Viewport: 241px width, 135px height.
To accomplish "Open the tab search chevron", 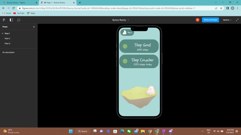I will click(216, 2).
